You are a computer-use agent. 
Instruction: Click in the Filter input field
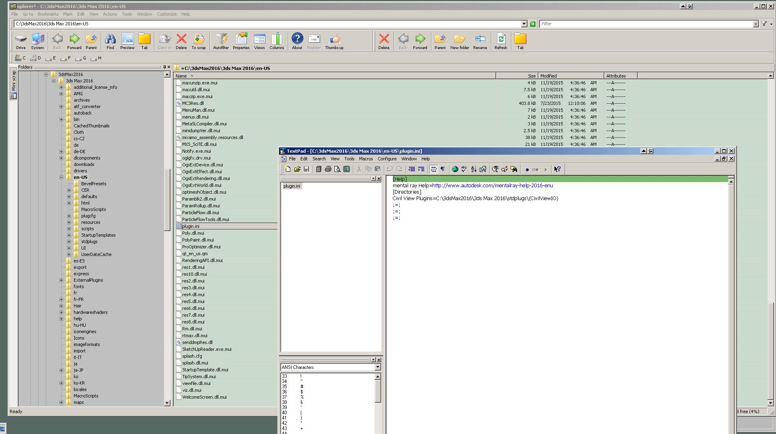646,24
